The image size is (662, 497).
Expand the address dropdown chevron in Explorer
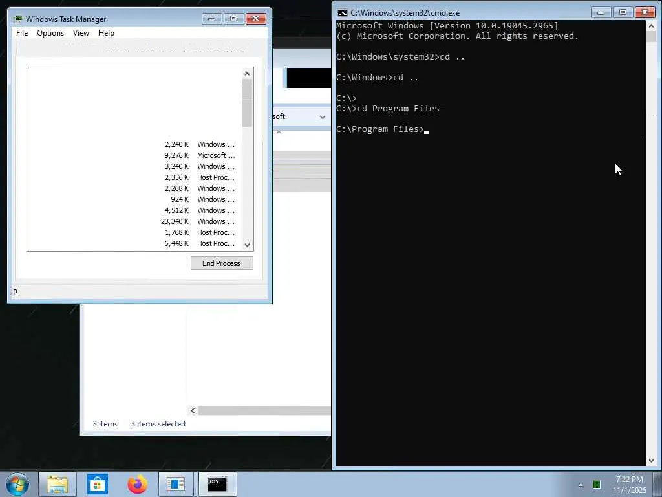pos(322,117)
